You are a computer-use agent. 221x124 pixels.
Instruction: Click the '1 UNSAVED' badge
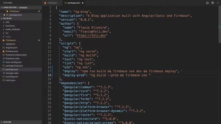[23, 8]
